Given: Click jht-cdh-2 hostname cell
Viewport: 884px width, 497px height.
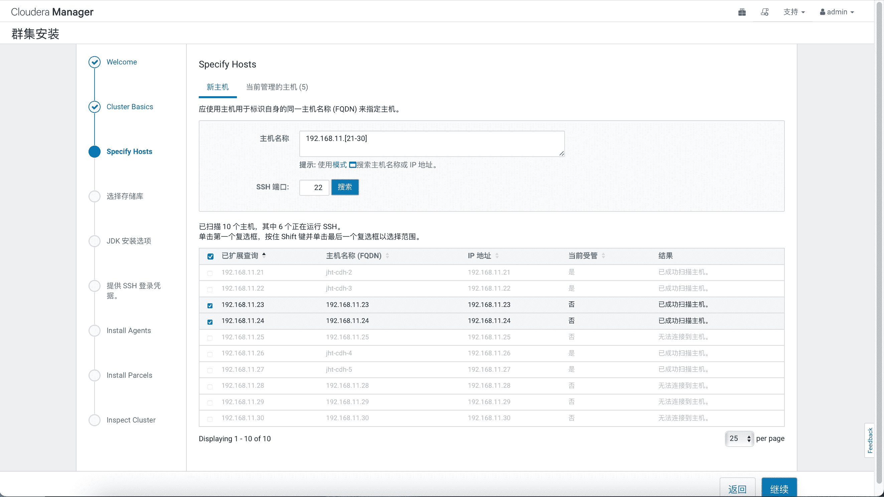Looking at the screenshot, I should coord(339,272).
